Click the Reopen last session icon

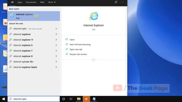coord(67,54)
